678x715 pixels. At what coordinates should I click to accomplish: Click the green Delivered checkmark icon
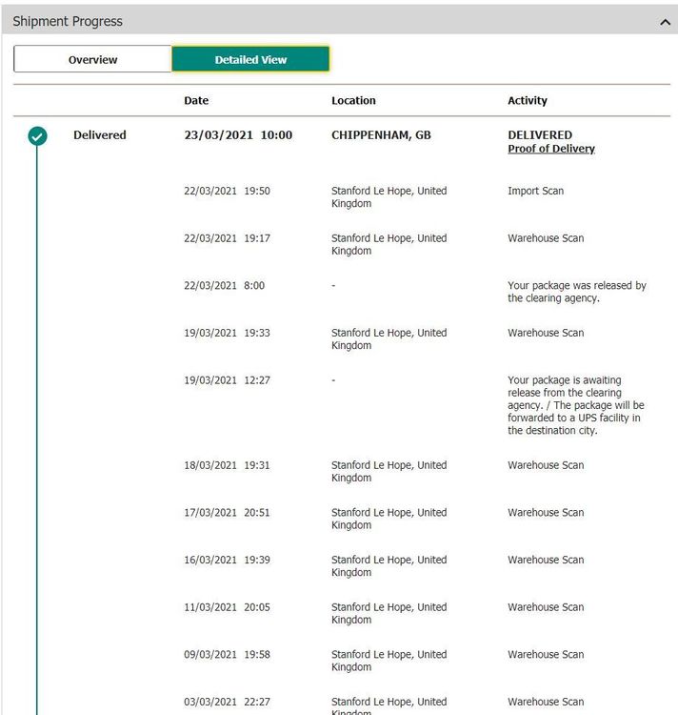pos(37,136)
